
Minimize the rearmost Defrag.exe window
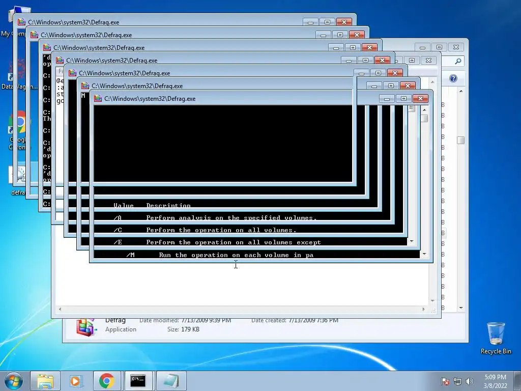tap(310, 22)
